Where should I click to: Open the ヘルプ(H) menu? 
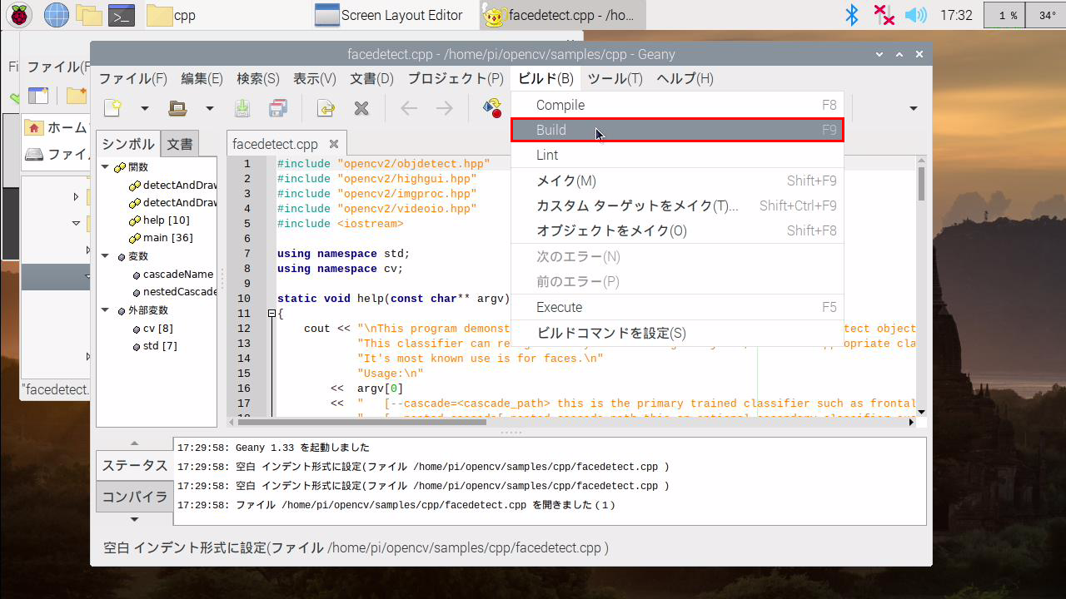(x=685, y=78)
